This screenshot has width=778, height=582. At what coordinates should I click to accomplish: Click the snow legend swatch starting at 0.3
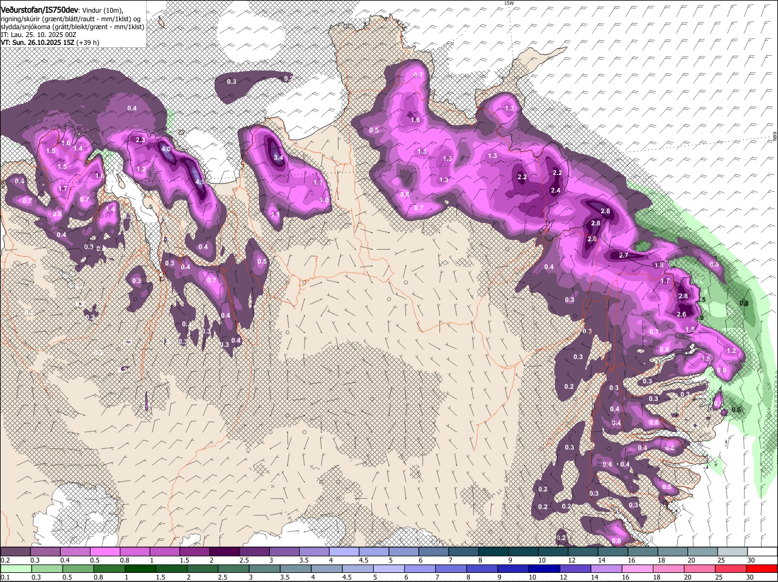45,552
